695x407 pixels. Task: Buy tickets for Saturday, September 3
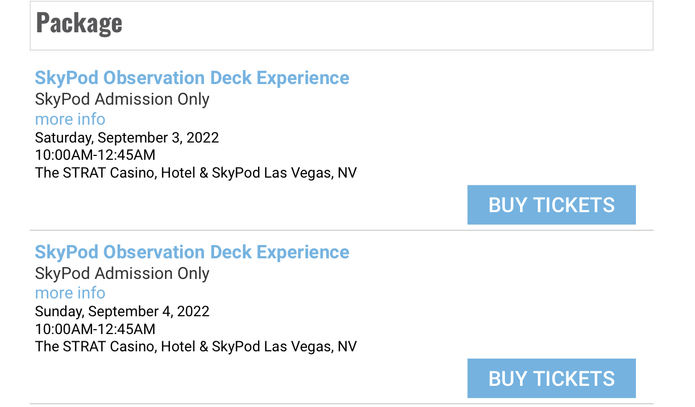pyautogui.click(x=551, y=205)
